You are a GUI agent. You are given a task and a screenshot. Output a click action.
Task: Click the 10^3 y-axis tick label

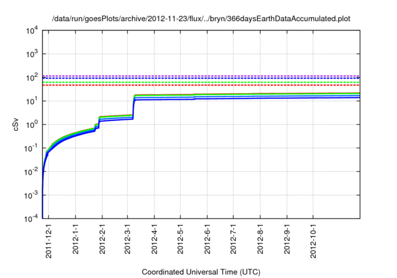32,53
